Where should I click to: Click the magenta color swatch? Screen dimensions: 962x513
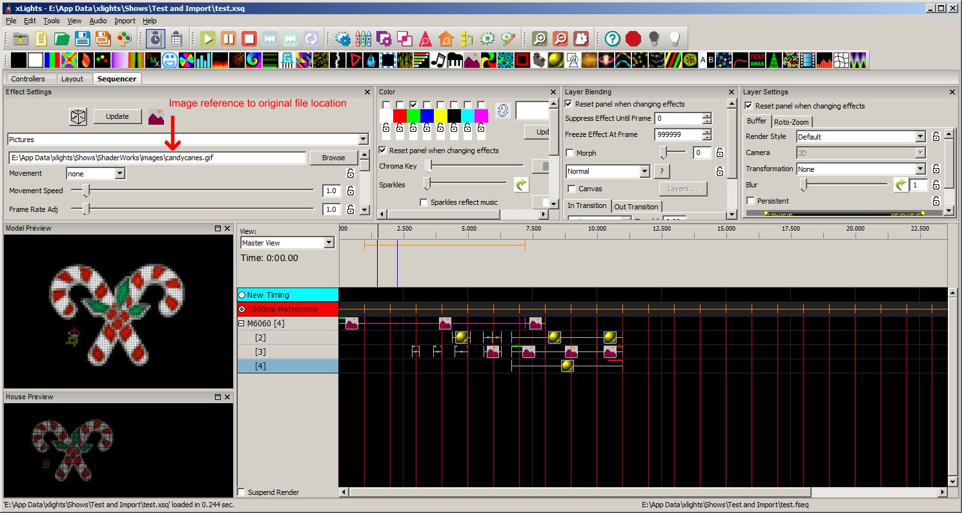click(x=481, y=116)
